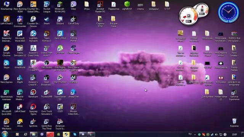The image size is (244, 137).
Task: Select the Корзина recycle bin
Action: point(234,123)
